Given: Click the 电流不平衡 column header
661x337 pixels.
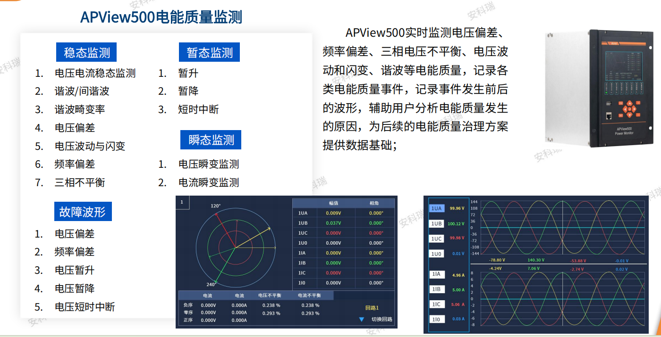Looking at the screenshot, I should [x=309, y=296].
